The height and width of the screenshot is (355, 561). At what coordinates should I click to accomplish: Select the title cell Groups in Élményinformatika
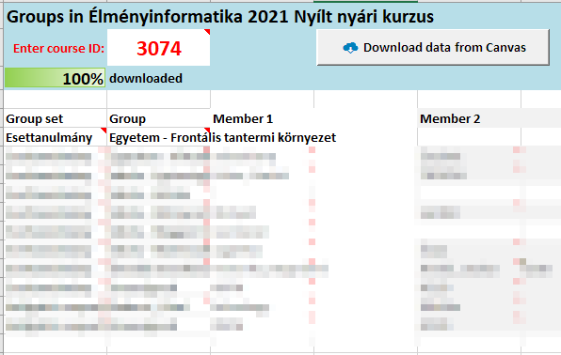220,16
